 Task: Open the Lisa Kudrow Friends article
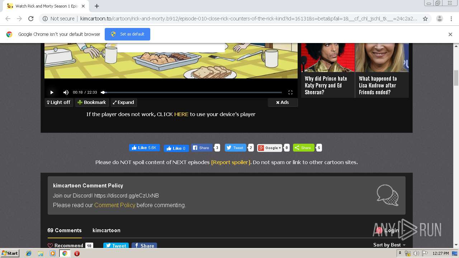[x=382, y=70]
